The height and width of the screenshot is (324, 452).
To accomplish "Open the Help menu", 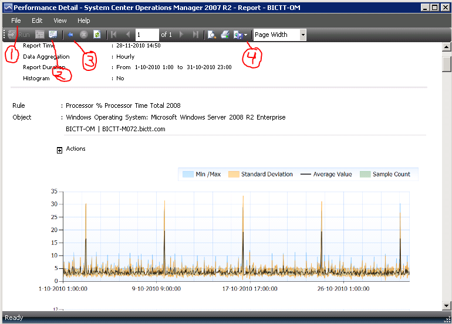I will [x=83, y=21].
